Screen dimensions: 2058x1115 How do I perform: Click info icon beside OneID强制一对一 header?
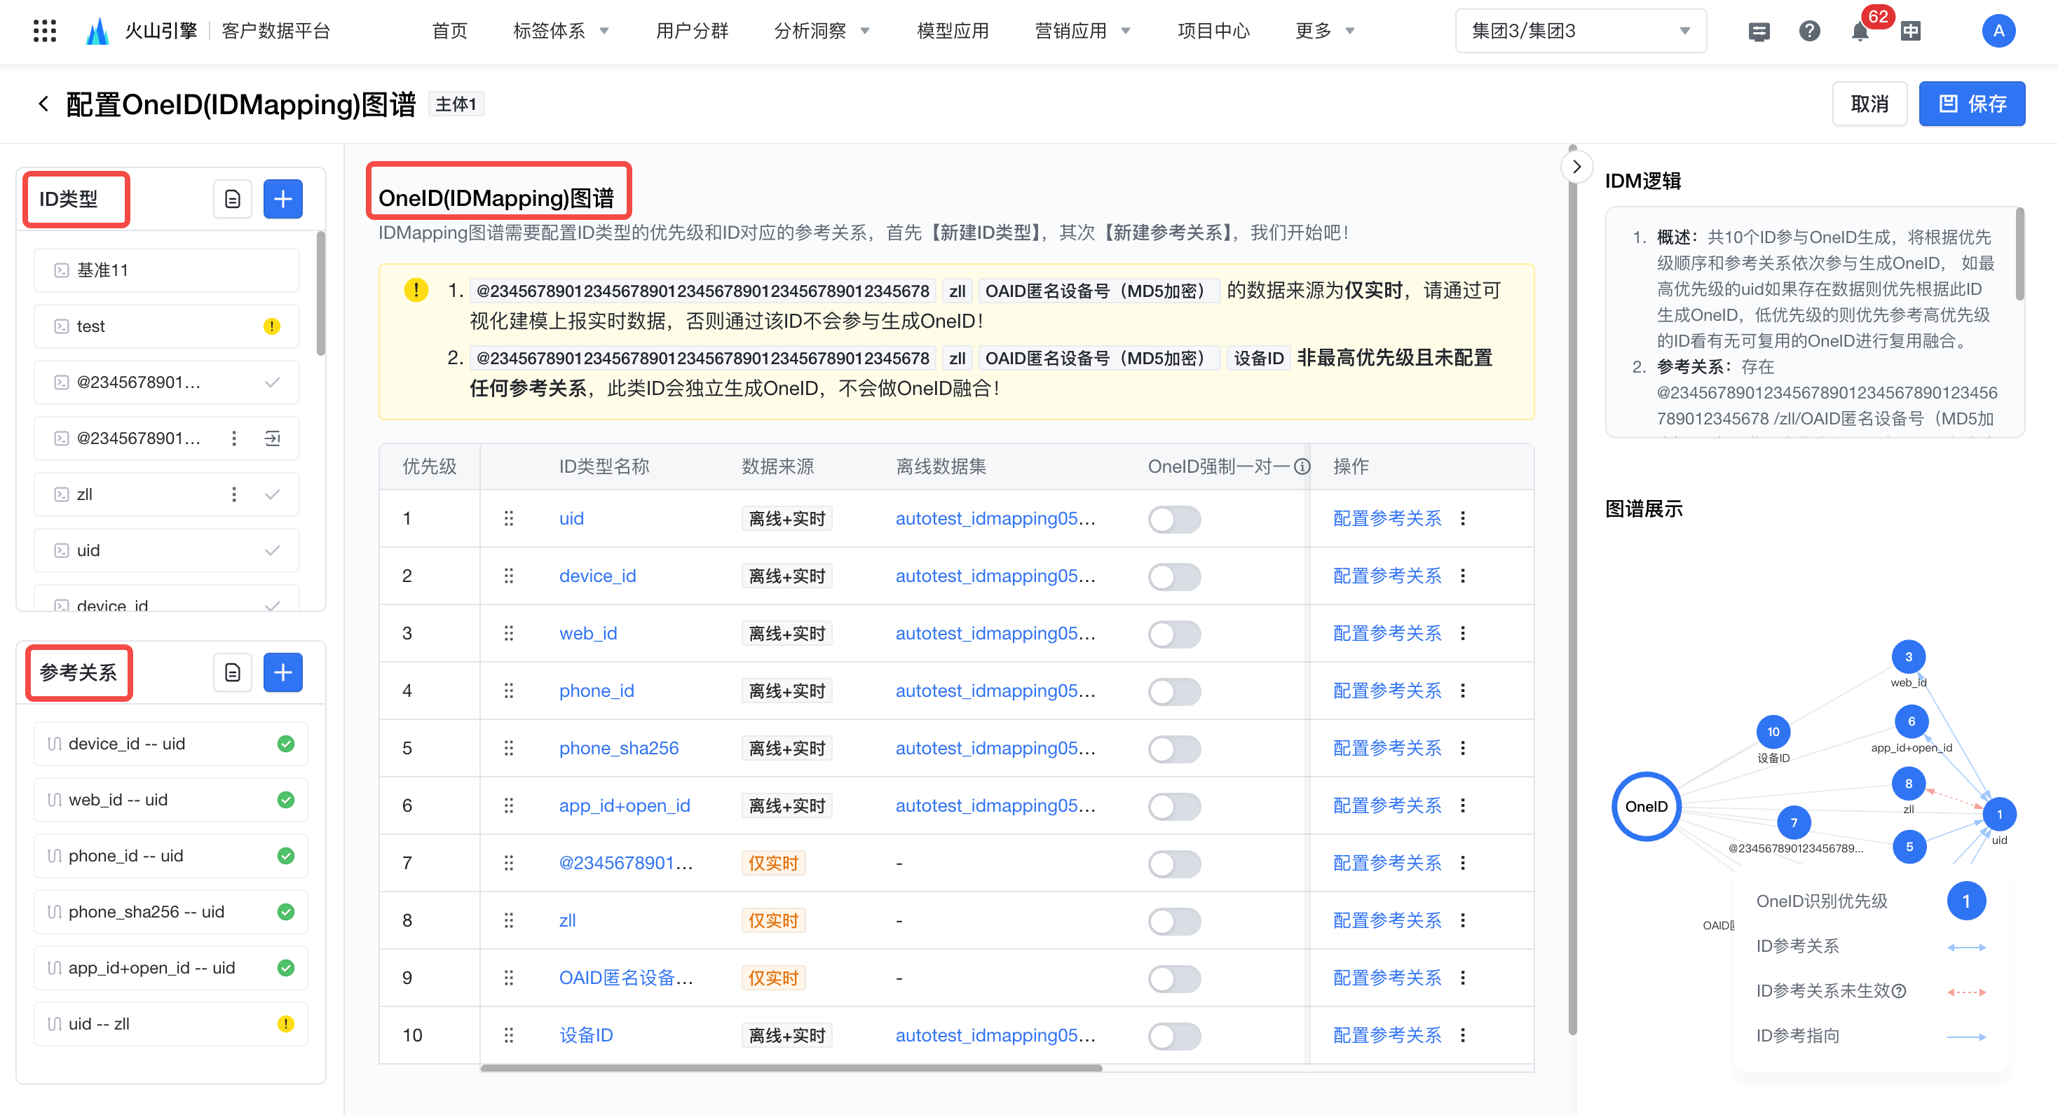click(x=1302, y=467)
